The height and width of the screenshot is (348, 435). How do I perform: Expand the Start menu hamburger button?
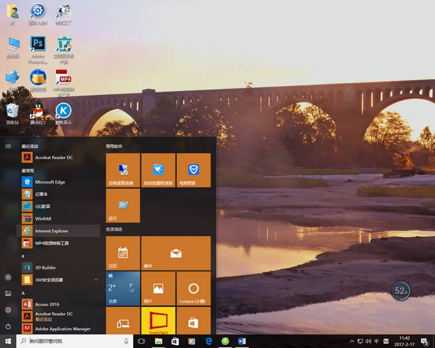click(x=8, y=146)
